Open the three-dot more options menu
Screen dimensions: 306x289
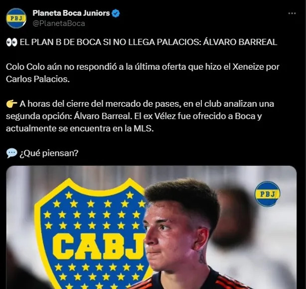(x=292, y=13)
